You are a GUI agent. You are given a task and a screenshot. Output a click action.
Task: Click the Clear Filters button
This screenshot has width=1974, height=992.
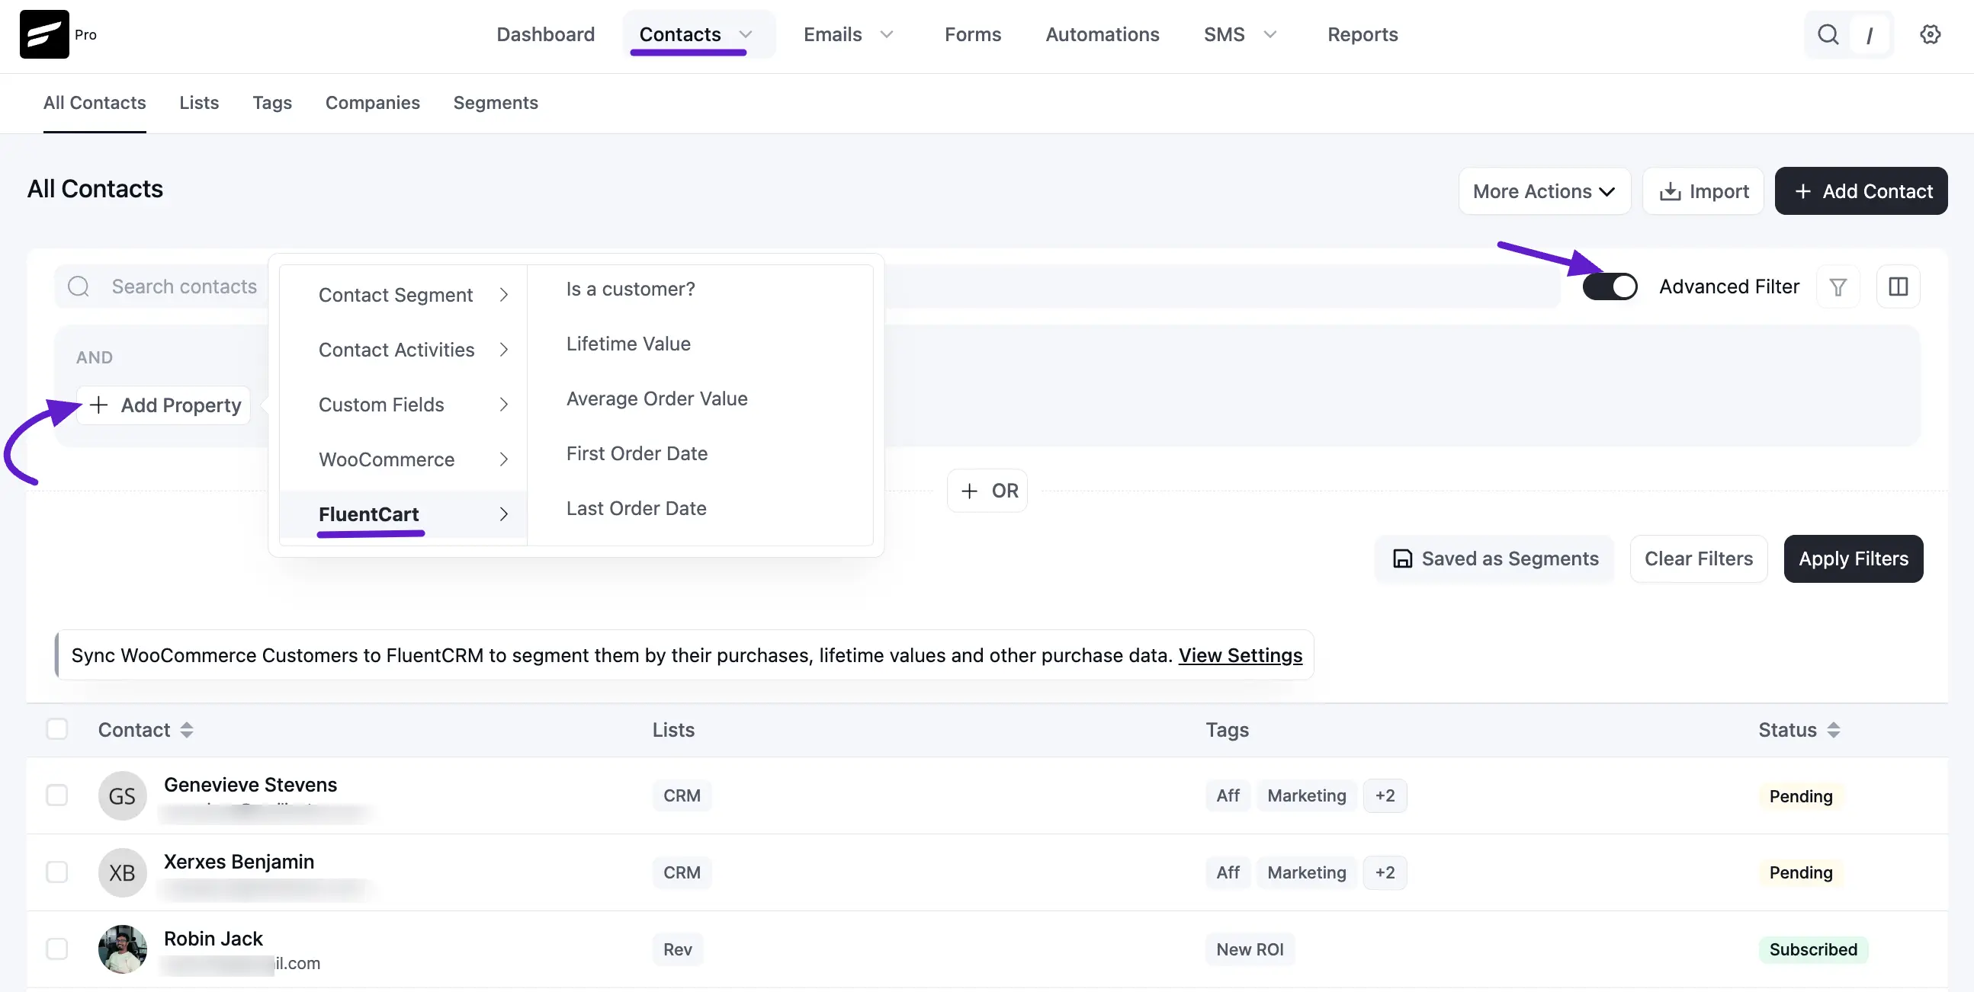(1698, 558)
